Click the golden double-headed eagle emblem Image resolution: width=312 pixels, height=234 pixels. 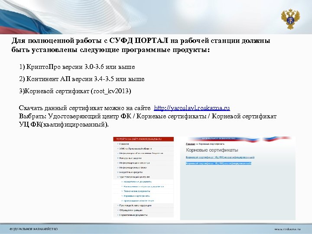coord(290,19)
